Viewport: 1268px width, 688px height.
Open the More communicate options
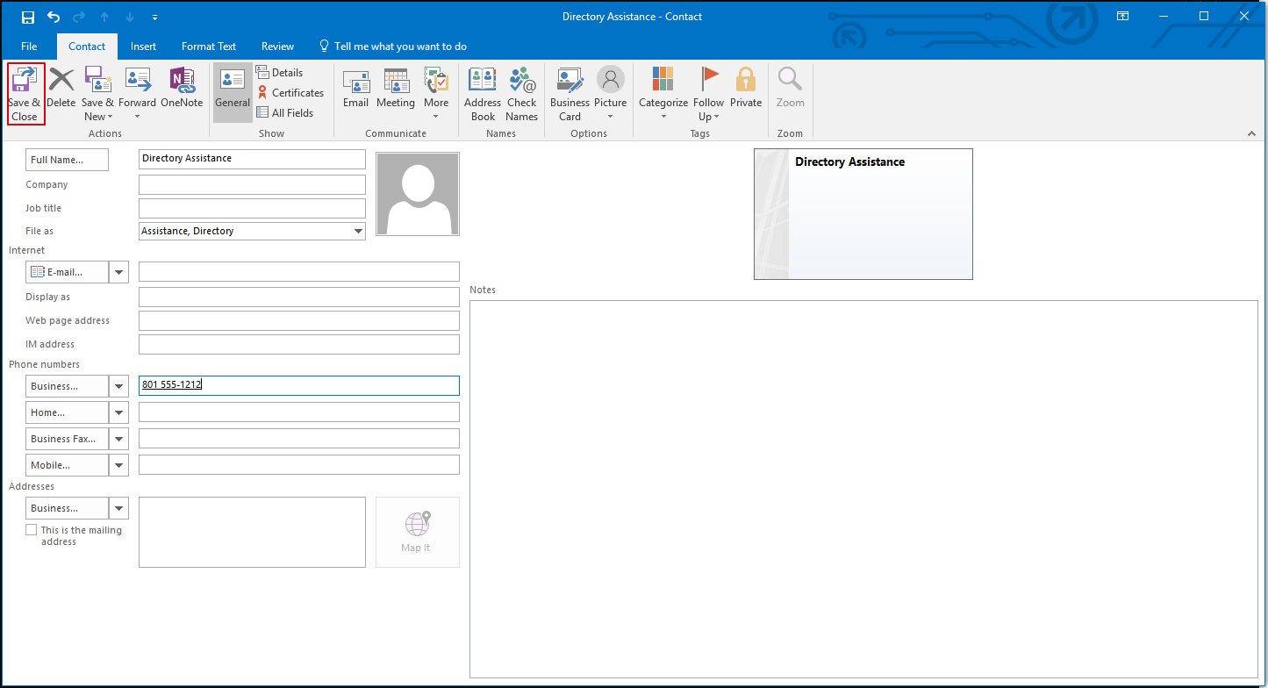436,94
